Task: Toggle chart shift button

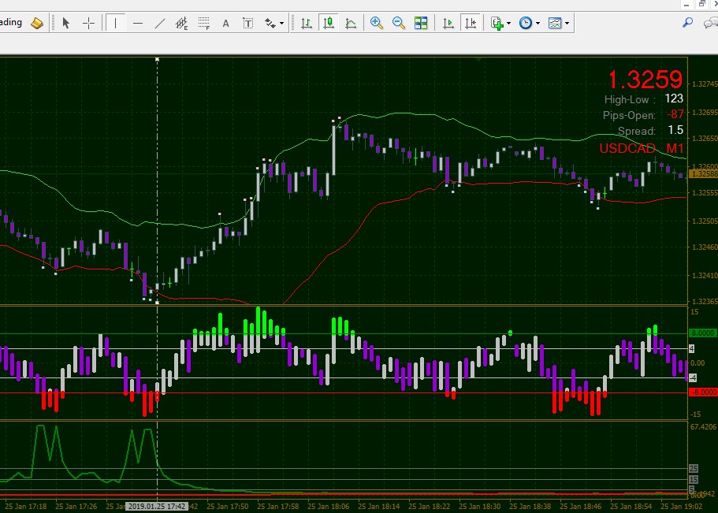Action: [x=471, y=23]
